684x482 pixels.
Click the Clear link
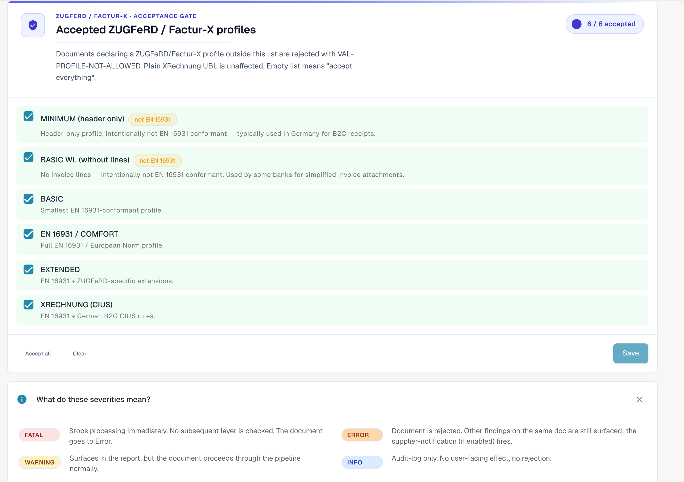79,353
